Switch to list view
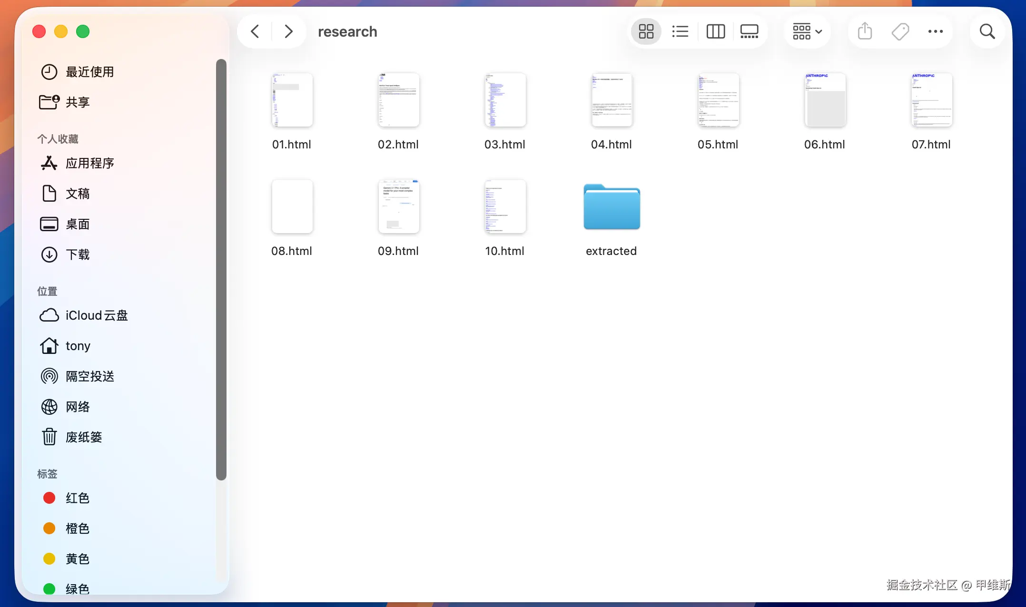The image size is (1026, 607). pos(680,32)
